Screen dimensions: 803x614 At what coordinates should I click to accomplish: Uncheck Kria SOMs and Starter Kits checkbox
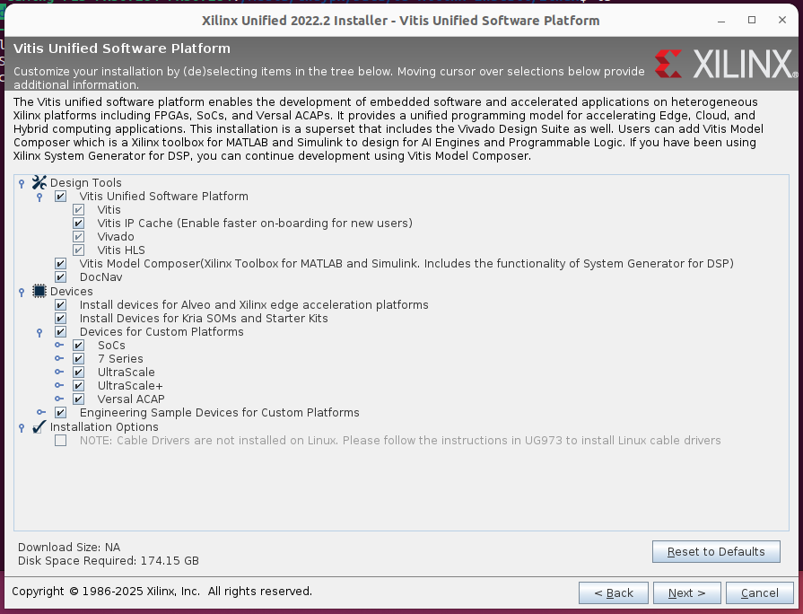[60, 319]
